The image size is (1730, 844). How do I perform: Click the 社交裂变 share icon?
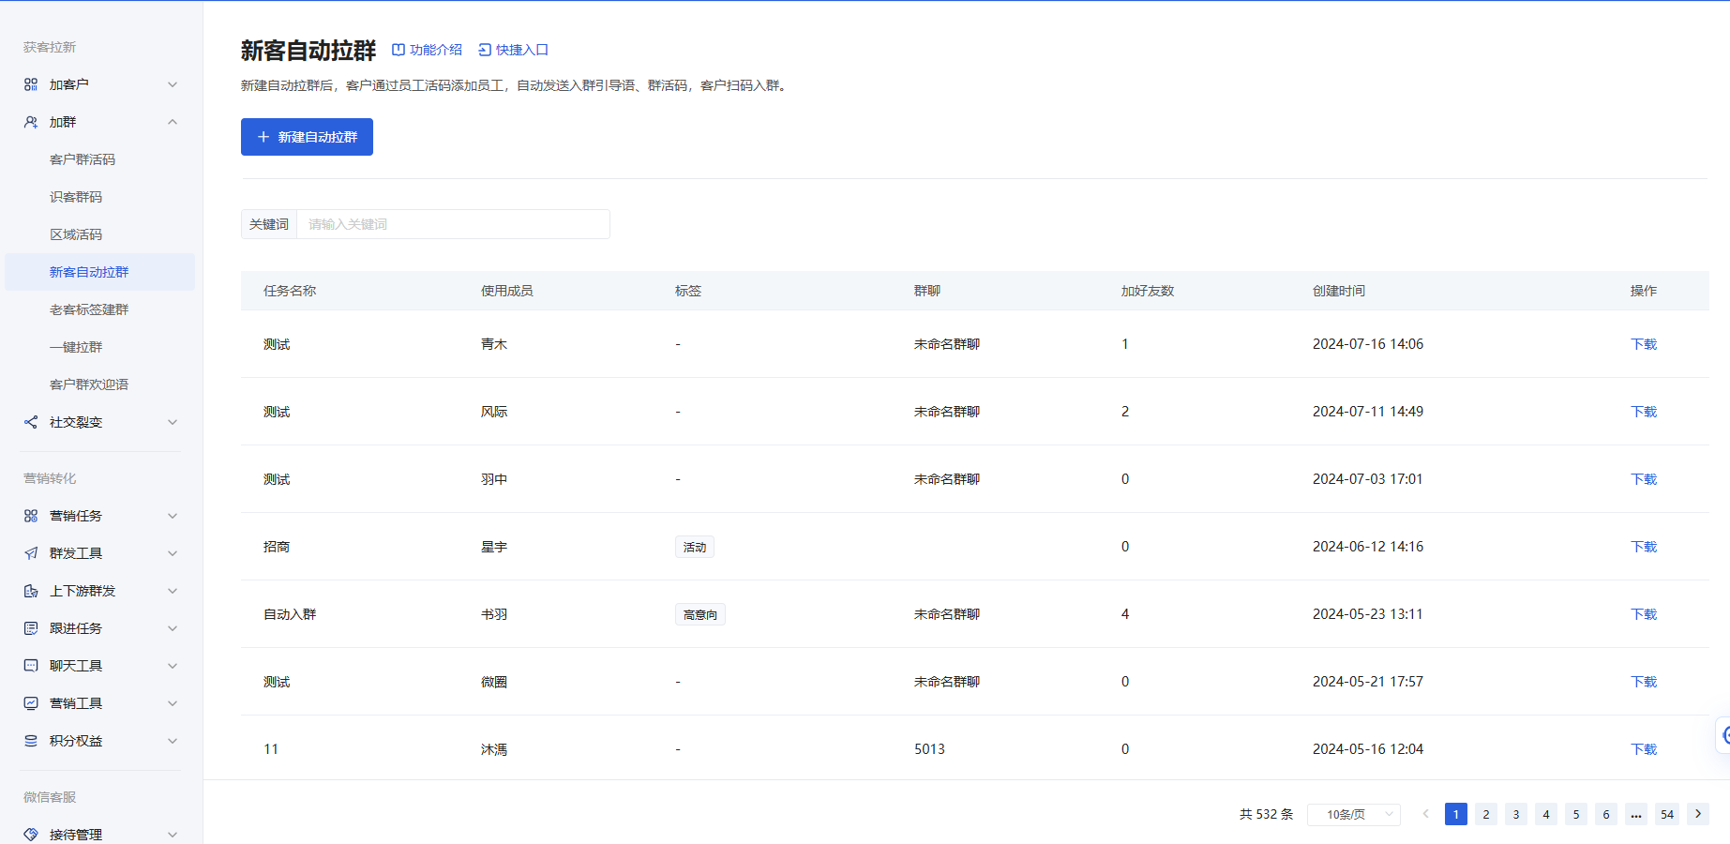[x=31, y=422]
